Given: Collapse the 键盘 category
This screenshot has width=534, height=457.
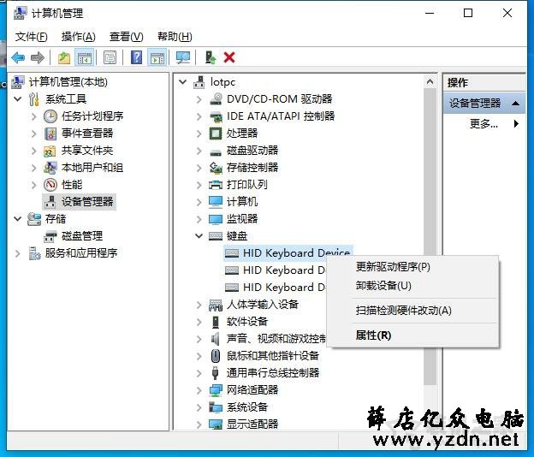Looking at the screenshot, I should tap(199, 235).
